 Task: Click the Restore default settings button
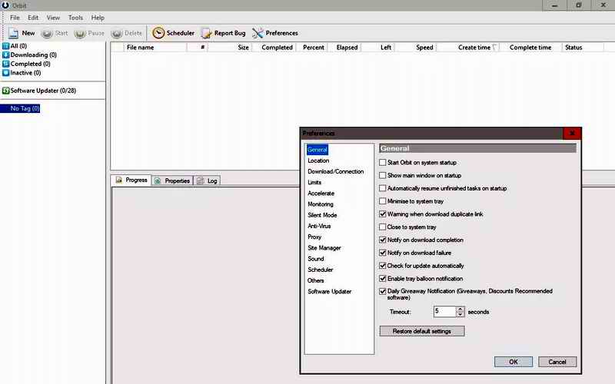[422, 331]
